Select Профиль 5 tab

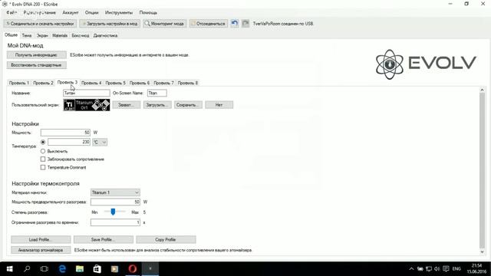pyautogui.click(x=115, y=83)
